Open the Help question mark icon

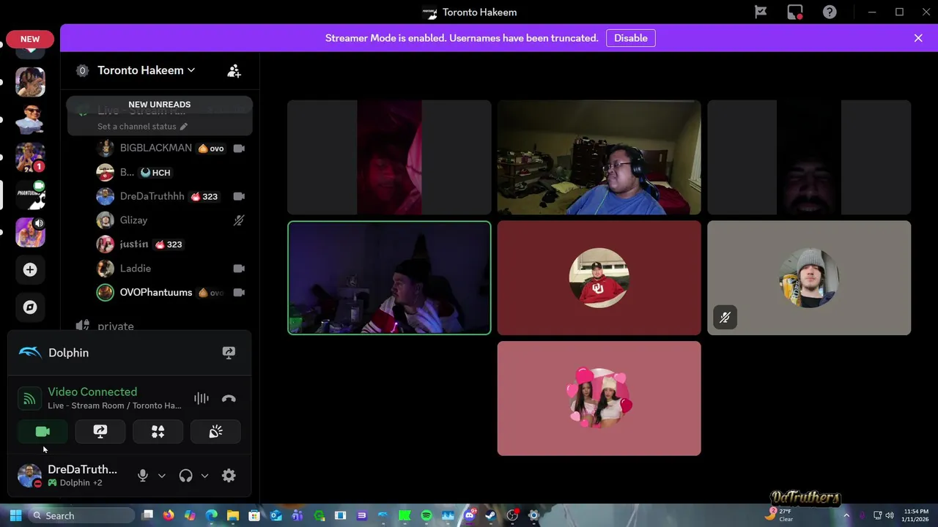pos(830,12)
